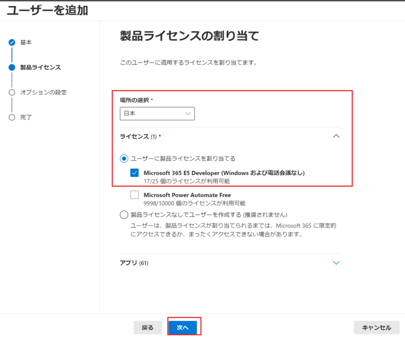Check the Microsoft Power Automate Free checkbox

coord(134,195)
